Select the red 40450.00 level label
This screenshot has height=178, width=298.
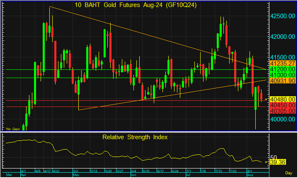pos(282,105)
